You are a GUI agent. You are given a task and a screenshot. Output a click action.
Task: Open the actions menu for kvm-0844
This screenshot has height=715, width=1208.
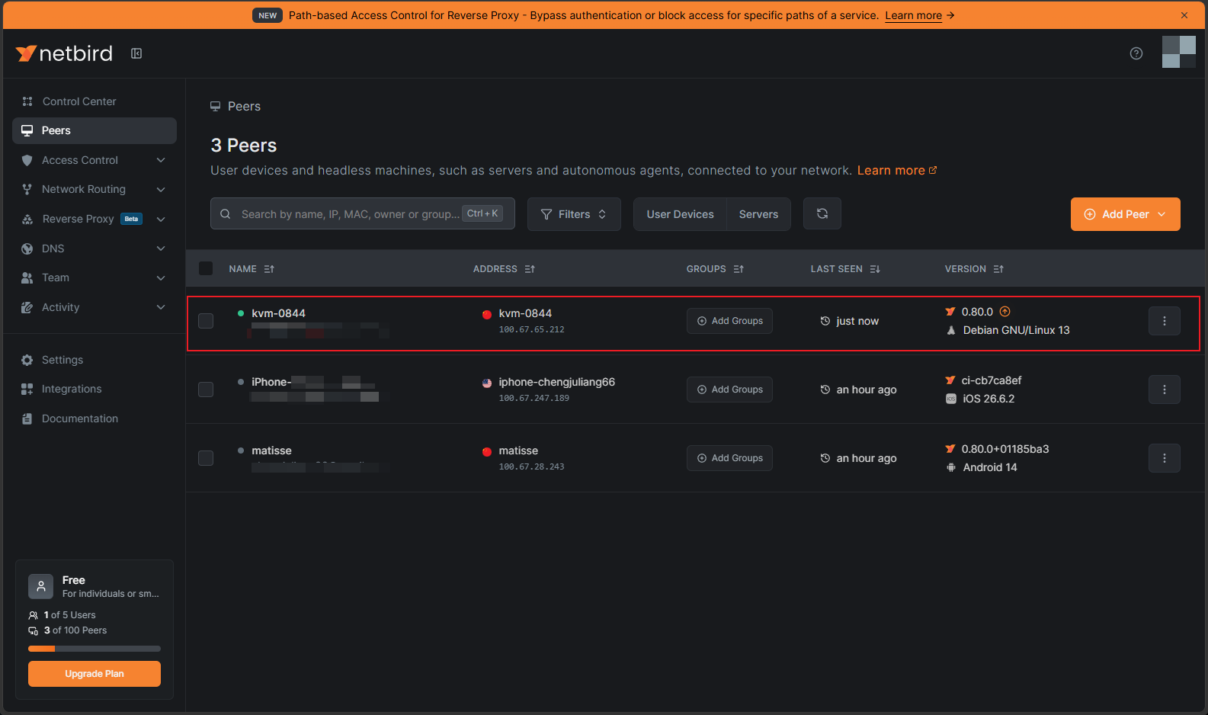click(x=1165, y=321)
